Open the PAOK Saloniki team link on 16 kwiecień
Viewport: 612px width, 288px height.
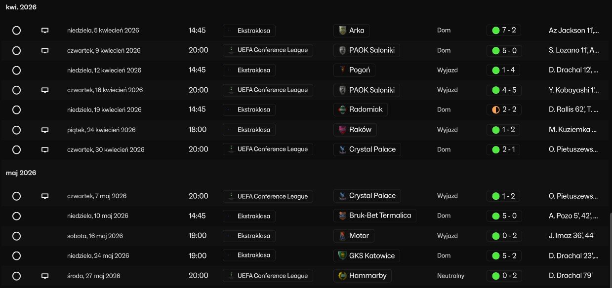pos(367,90)
